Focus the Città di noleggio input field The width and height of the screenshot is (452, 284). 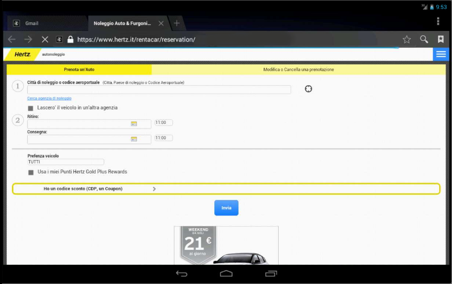tap(159, 90)
